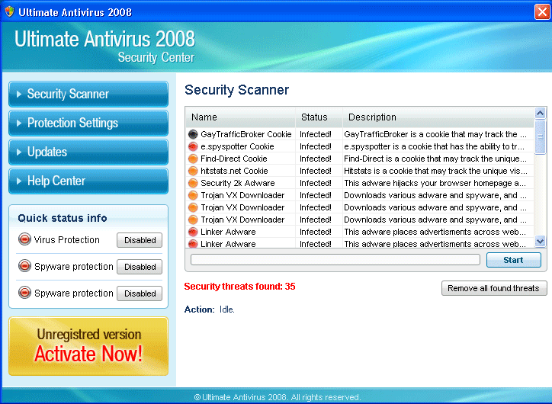Click the orange icon beside hitstats.net Cookie
The width and height of the screenshot is (552, 404).
193,171
